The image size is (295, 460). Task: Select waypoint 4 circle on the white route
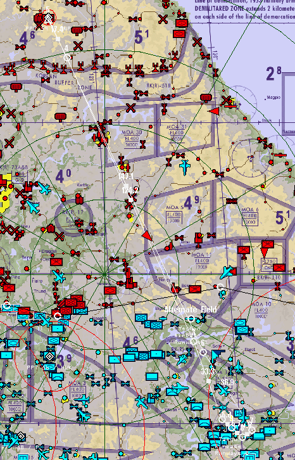pyautogui.click(x=67, y=57)
